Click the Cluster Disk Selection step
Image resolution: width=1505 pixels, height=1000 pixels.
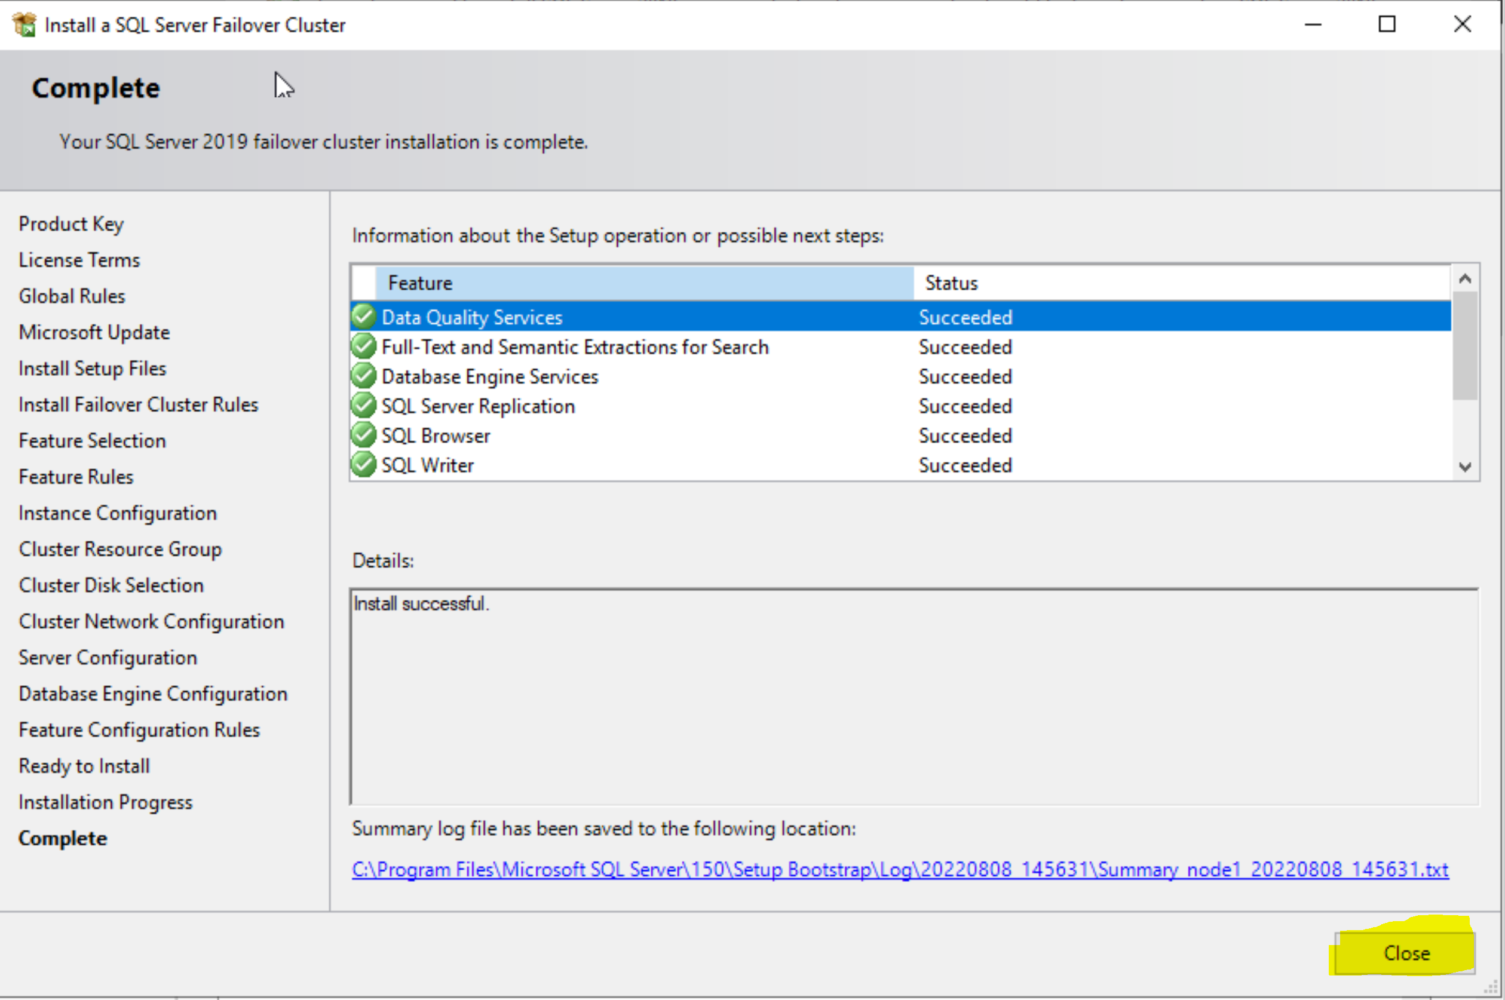click(112, 585)
